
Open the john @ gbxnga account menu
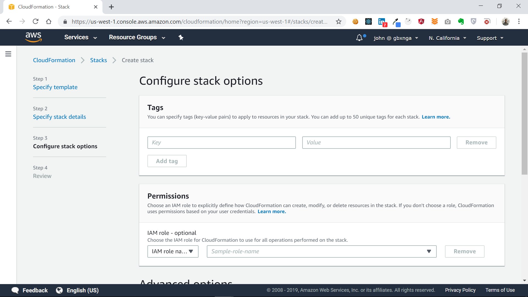pos(396,38)
